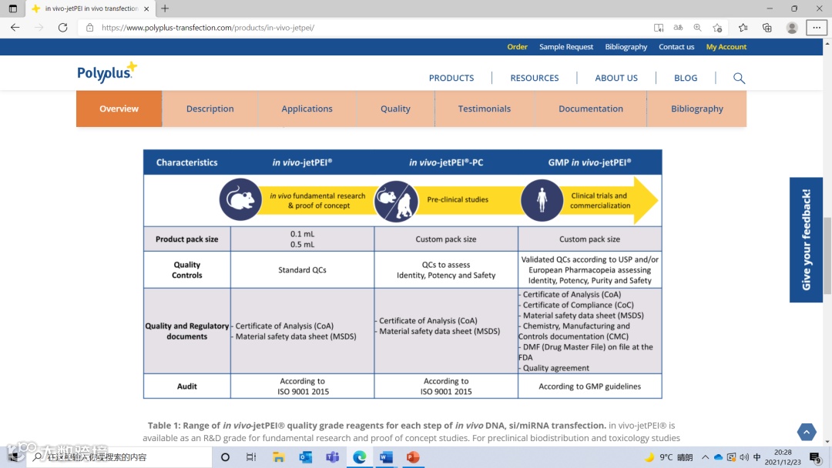The height and width of the screenshot is (468, 832).
Task: Click the page vertical scrollbar thumb
Action: coord(827,256)
